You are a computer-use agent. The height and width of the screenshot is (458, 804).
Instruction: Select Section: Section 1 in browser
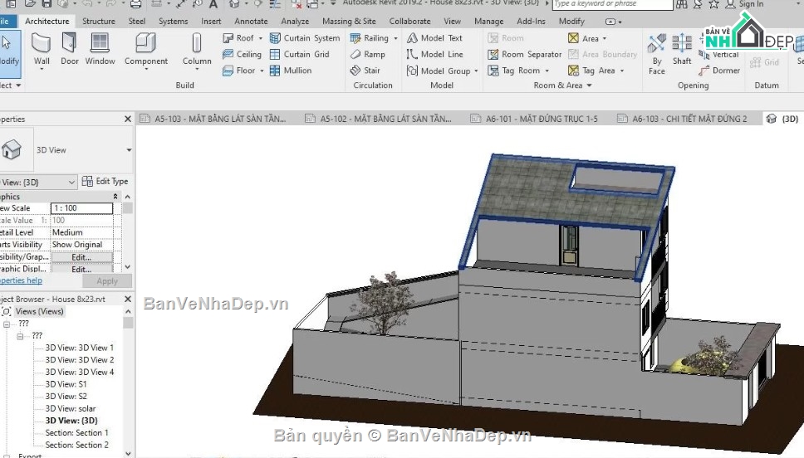(x=77, y=433)
